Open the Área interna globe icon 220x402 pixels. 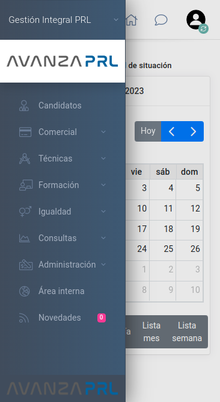pos(24,291)
